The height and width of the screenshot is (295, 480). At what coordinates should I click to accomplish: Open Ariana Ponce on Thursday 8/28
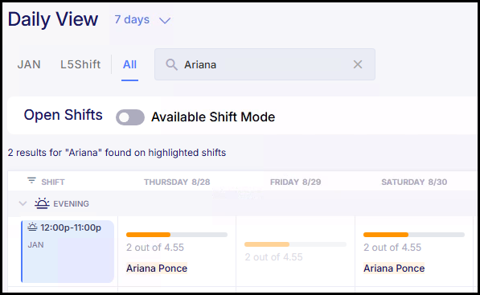pos(157,268)
